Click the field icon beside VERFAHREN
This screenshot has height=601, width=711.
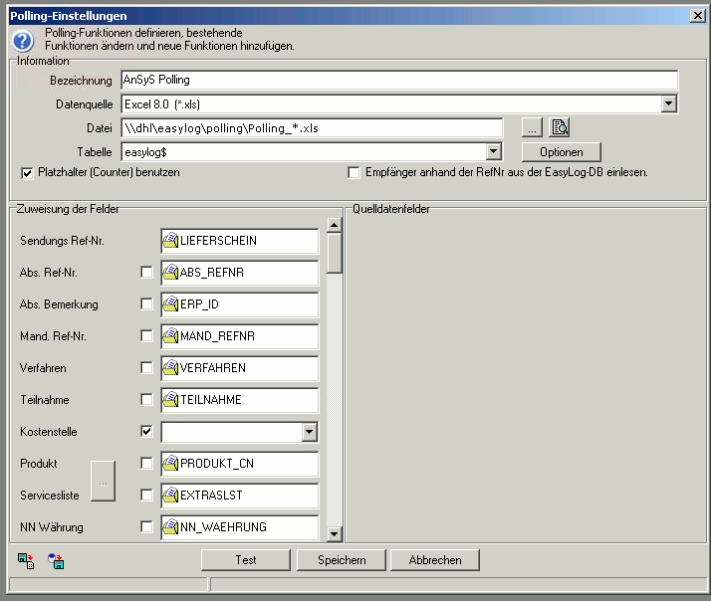pos(170,368)
